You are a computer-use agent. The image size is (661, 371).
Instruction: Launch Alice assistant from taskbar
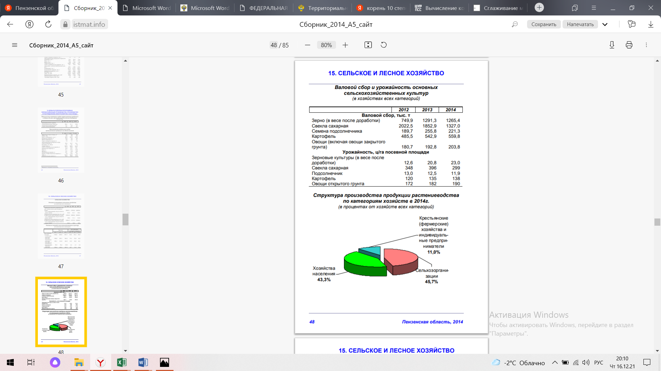pos(55,362)
